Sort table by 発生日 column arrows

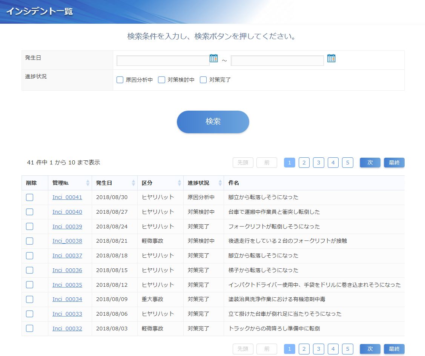point(133,183)
